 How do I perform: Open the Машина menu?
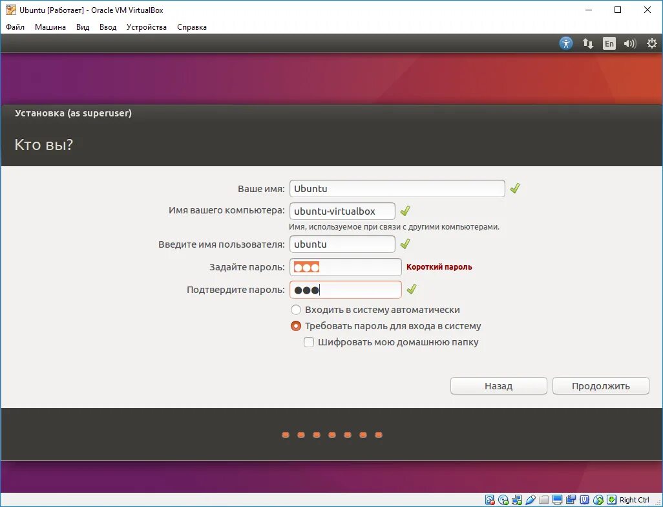pyautogui.click(x=50, y=27)
